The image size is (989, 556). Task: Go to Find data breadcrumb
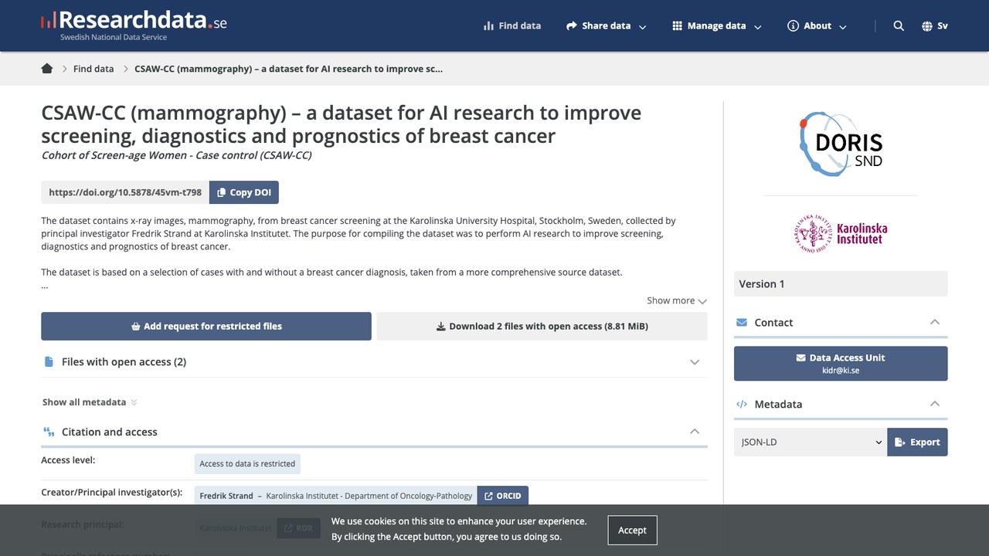click(x=93, y=69)
